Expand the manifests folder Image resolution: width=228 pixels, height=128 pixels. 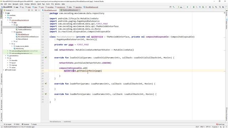tap(6, 15)
